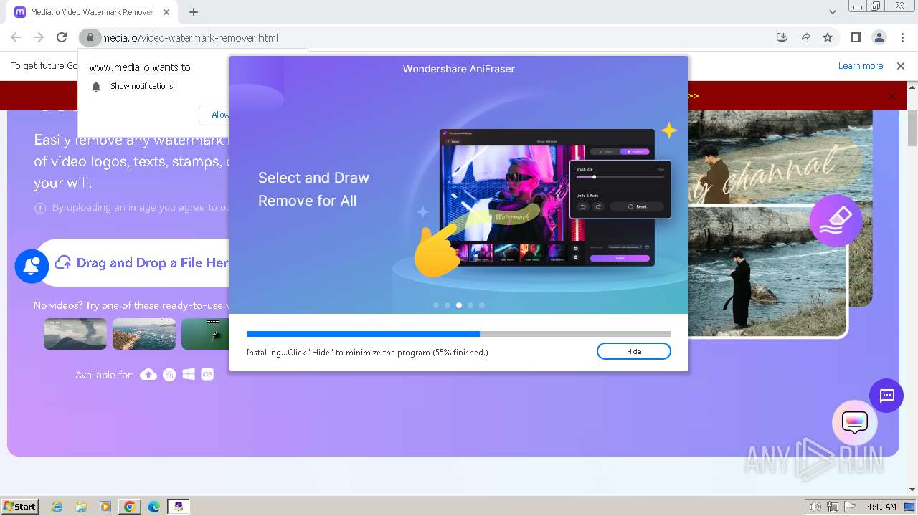Click the system clock
918x516 pixels.
click(881, 507)
